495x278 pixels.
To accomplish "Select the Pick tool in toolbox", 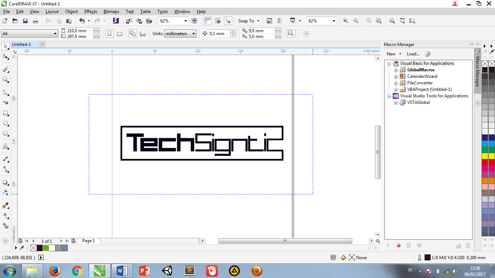I will (x=5, y=46).
